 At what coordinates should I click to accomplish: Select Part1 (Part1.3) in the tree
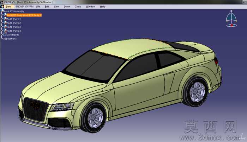[14, 27]
